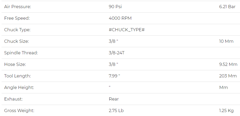Click the Chuck Size label
The image size is (240, 116).
click(17, 41)
